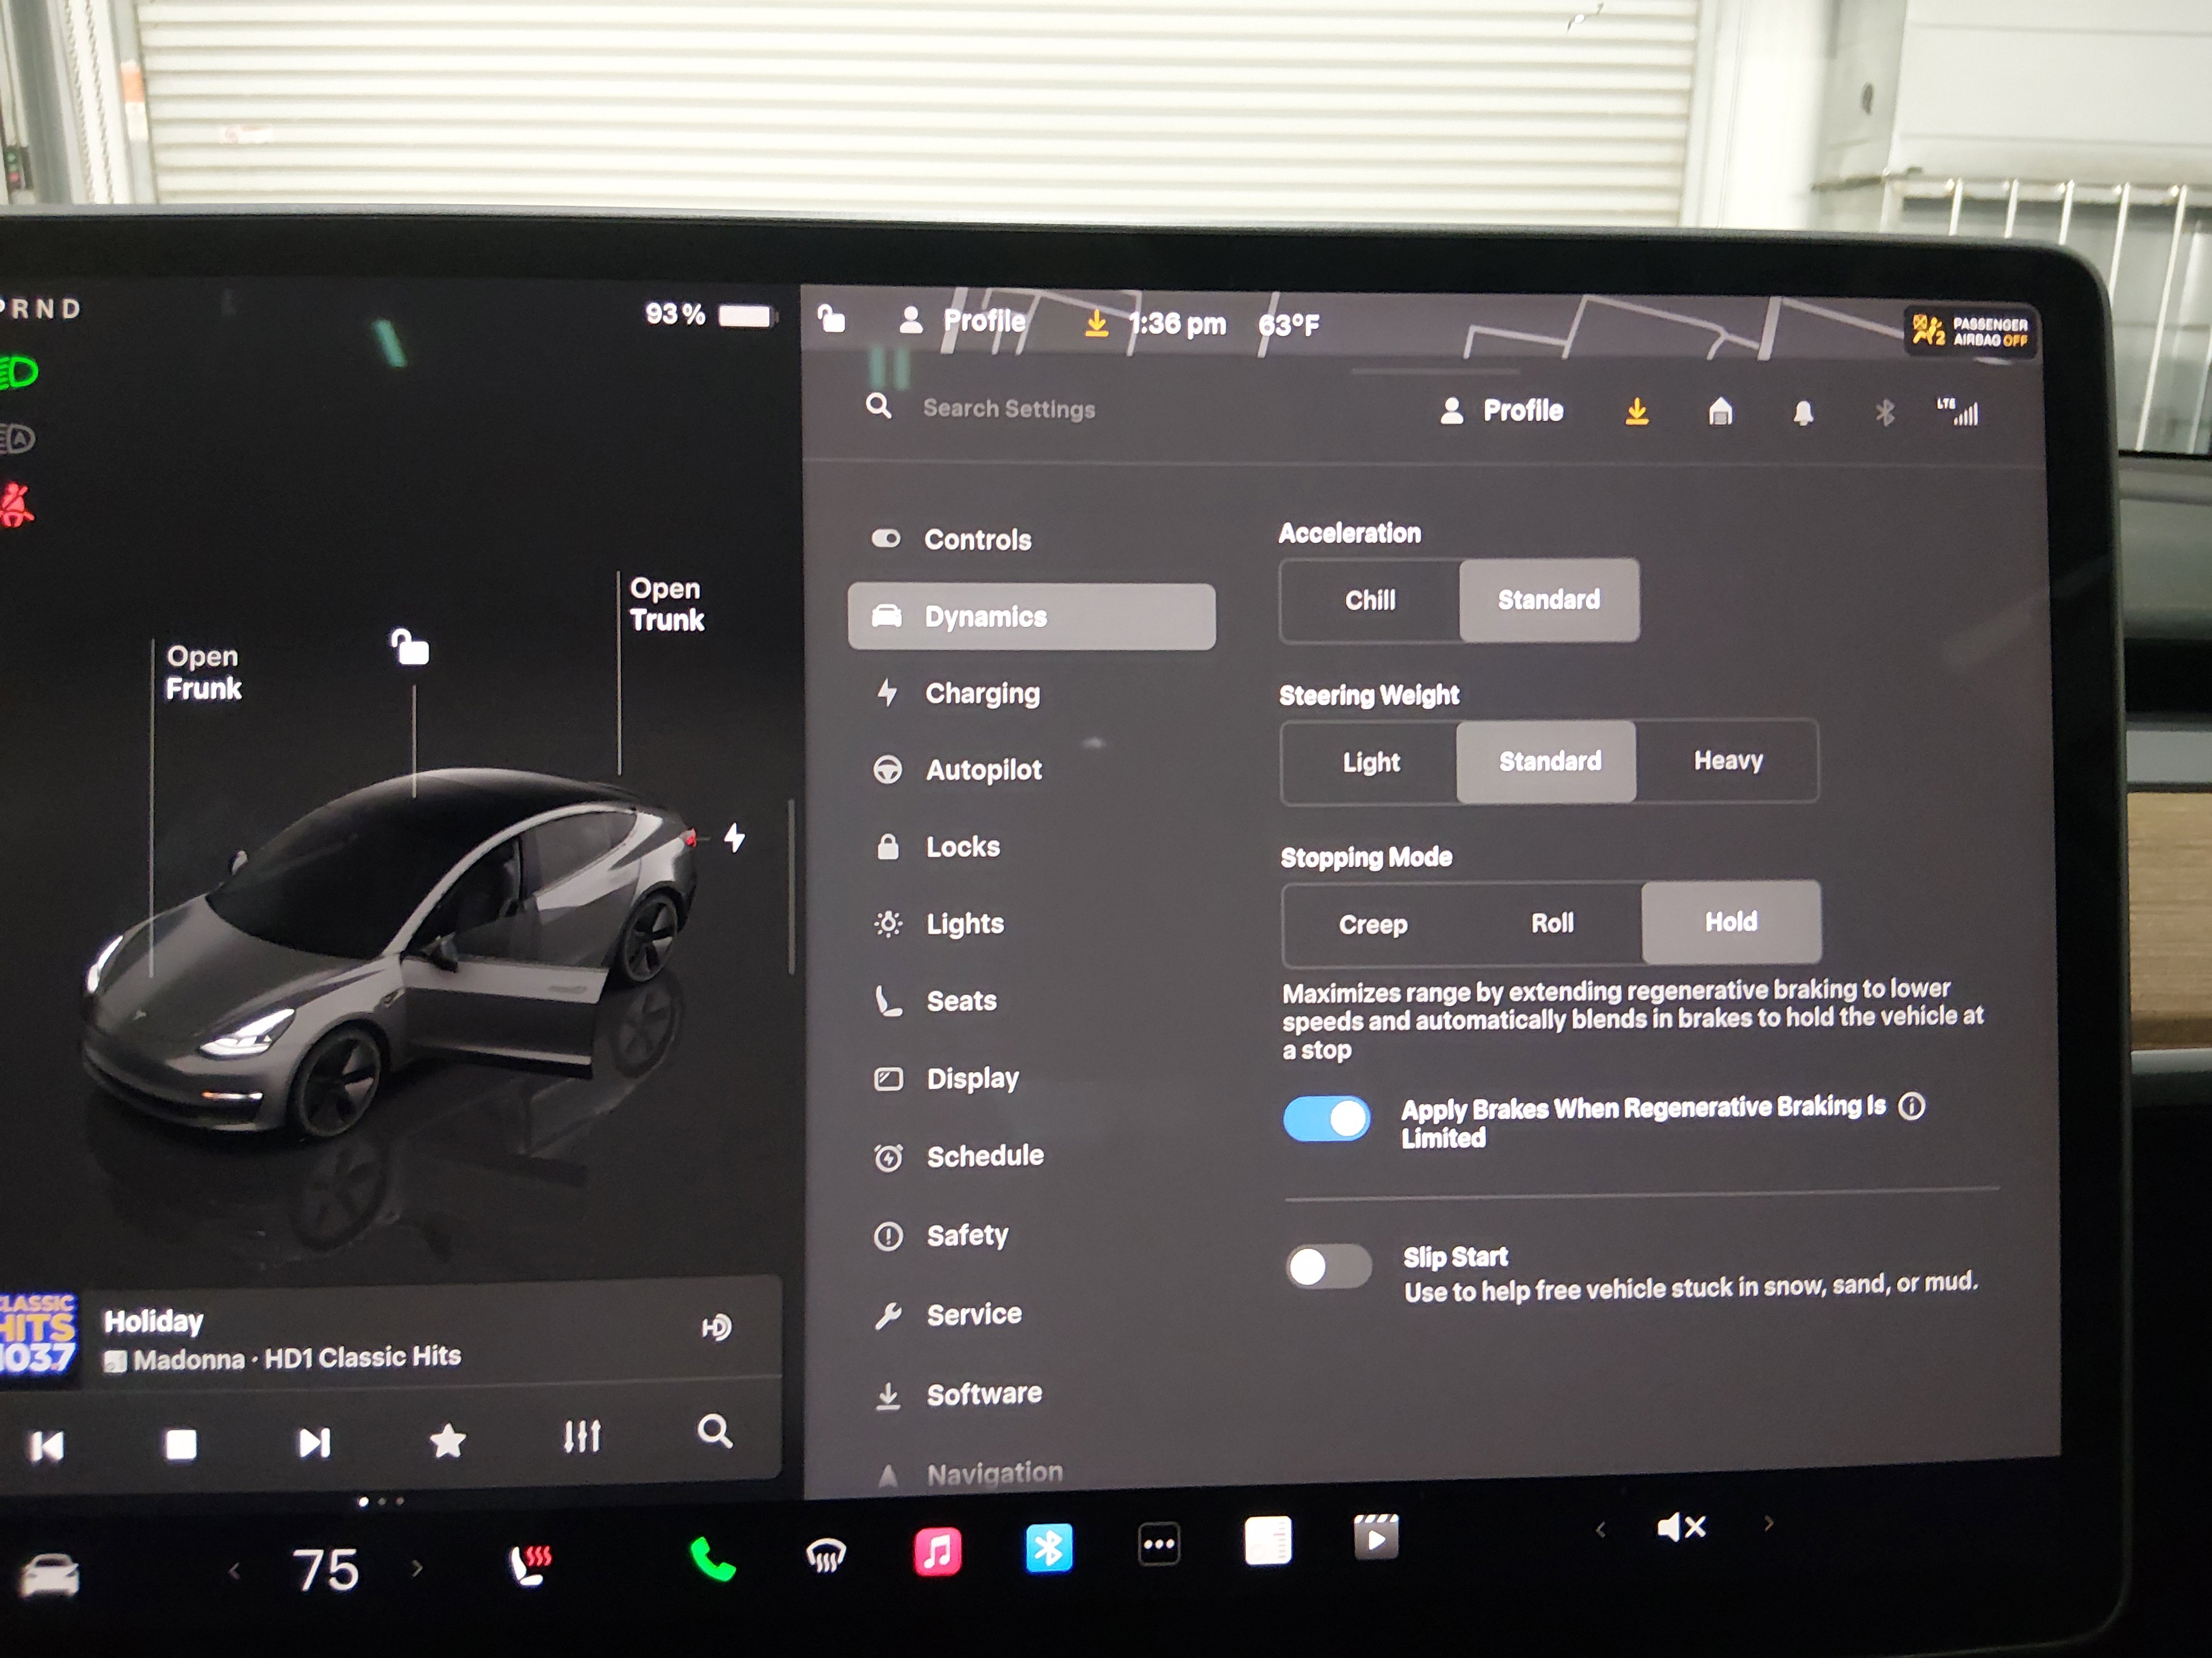Viewport: 2212px width, 1658px height.
Task: Click the Search Settings field
Action: coord(1008,409)
